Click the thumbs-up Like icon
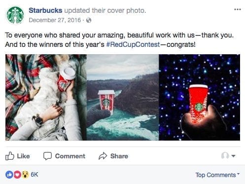 coord(10,156)
